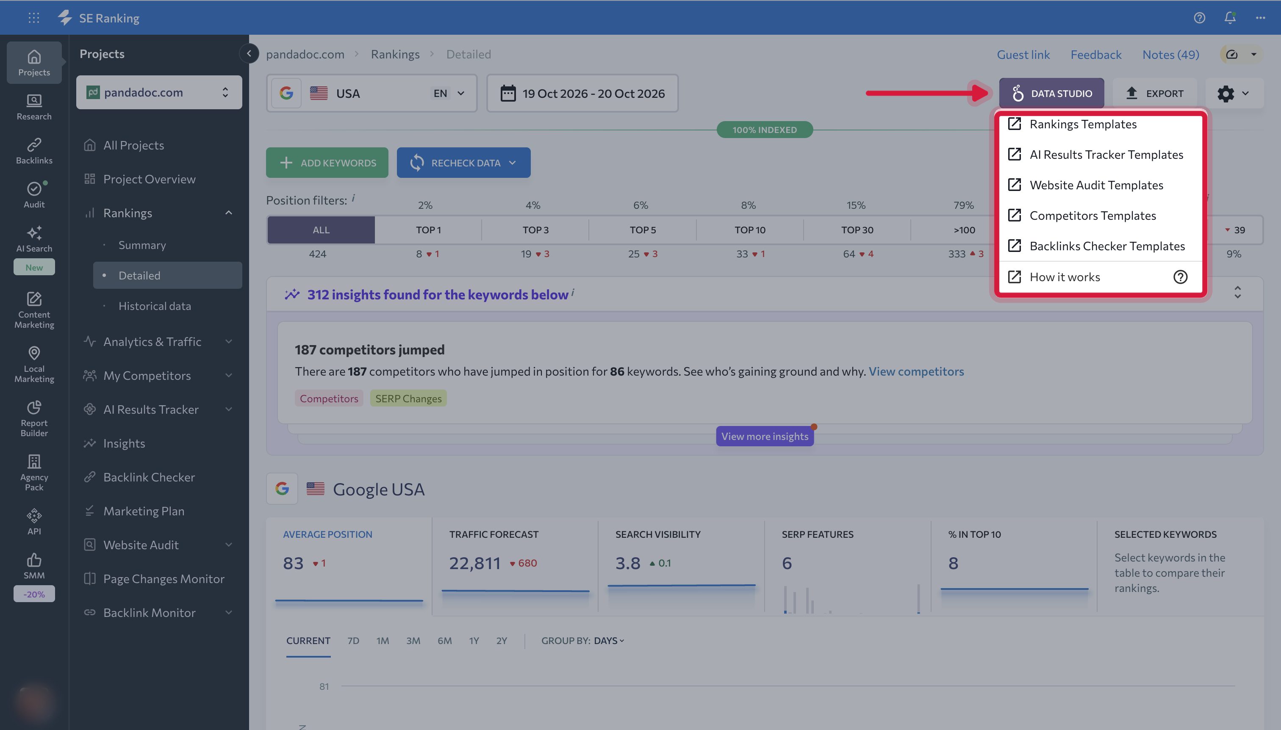Image resolution: width=1281 pixels, height=730 pixels.
Task: Open Research section in left rail
Action: coord(34,107)
